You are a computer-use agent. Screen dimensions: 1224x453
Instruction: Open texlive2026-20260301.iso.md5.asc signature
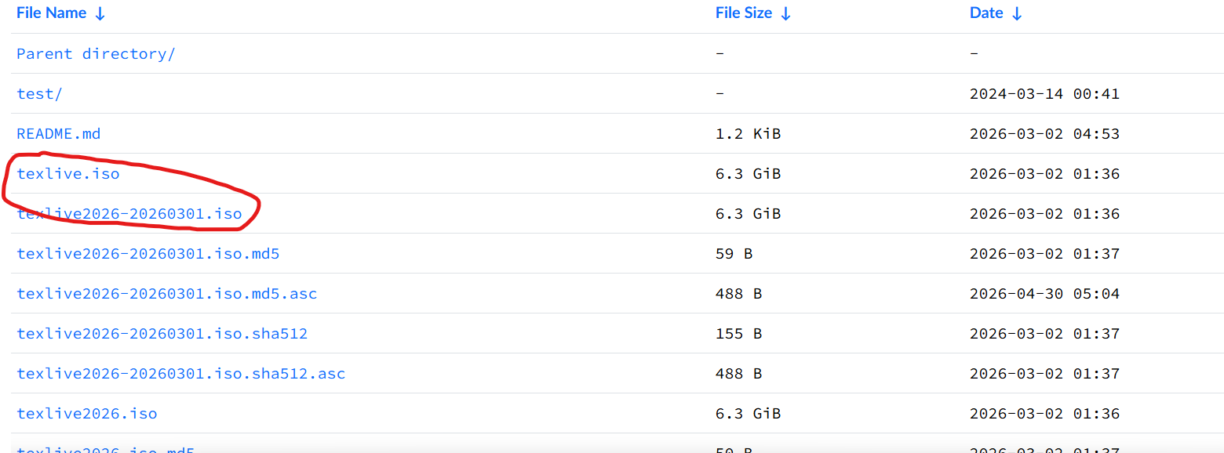coord(167,294)
